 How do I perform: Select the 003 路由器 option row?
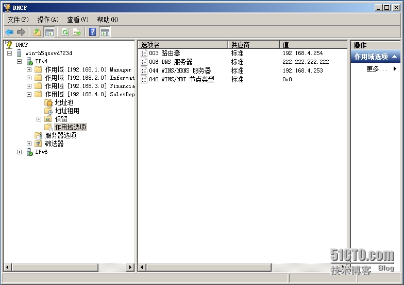(x=243, y=54)
